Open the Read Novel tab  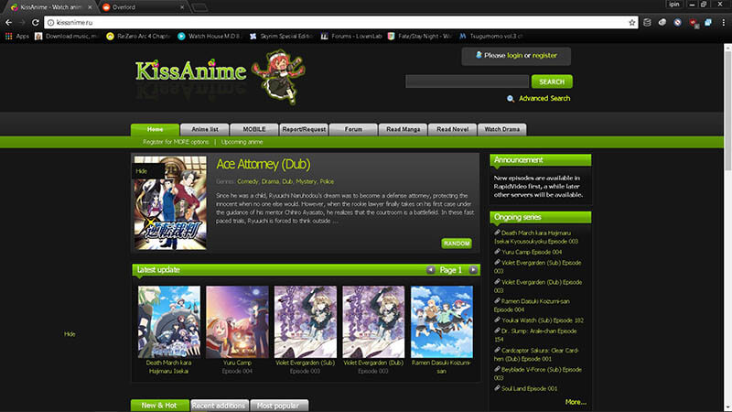(x=452, y=129)
